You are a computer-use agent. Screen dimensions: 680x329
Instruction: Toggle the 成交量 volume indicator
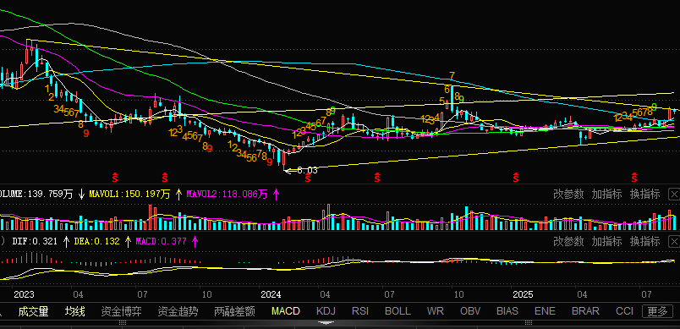click(x=33, y=310)
